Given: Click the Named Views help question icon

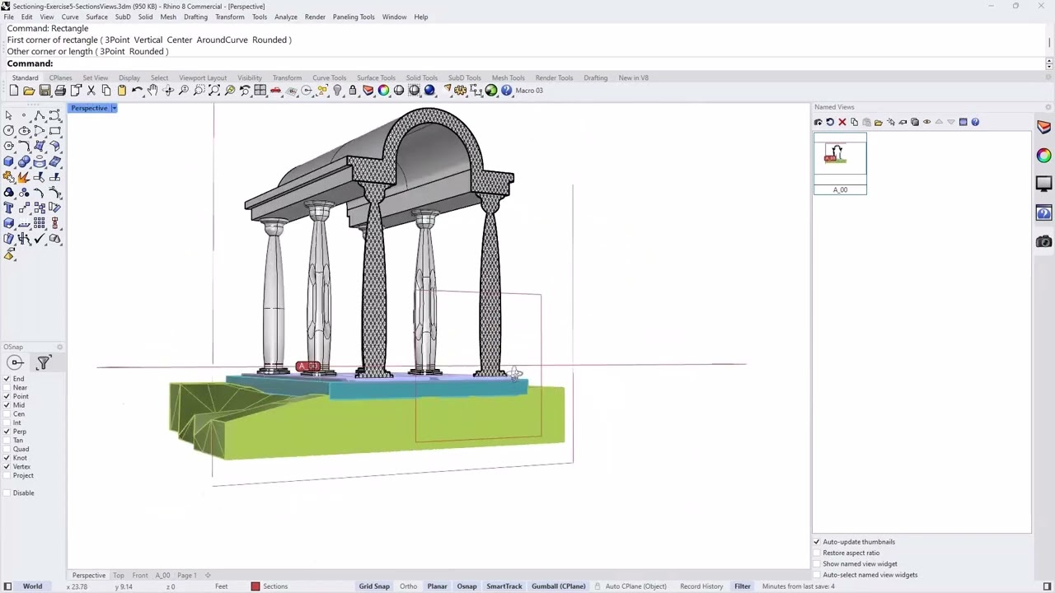Looking at the screenshot, I should point(975,122).
